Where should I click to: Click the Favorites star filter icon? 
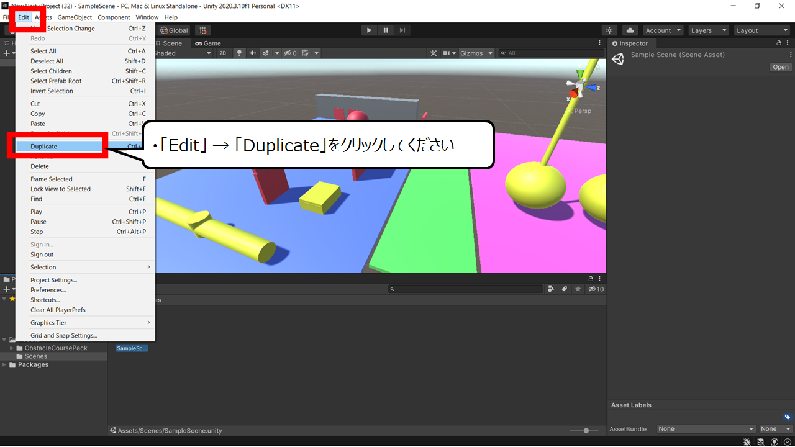(578, 289)
